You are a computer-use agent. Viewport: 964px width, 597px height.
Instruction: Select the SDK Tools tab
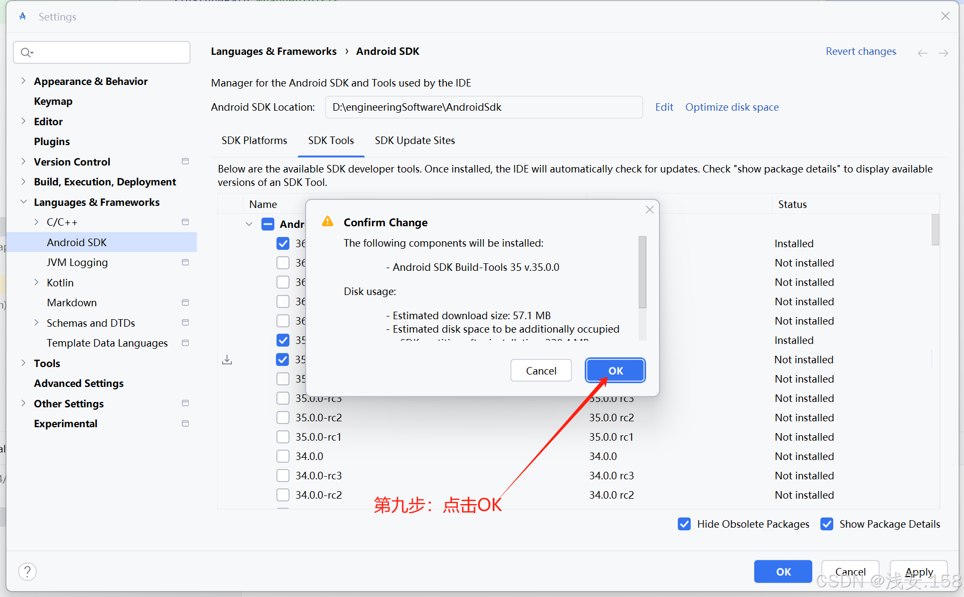point(331,140)
